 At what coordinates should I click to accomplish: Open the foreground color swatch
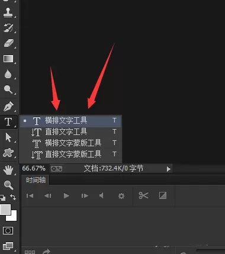pos(5,210)
